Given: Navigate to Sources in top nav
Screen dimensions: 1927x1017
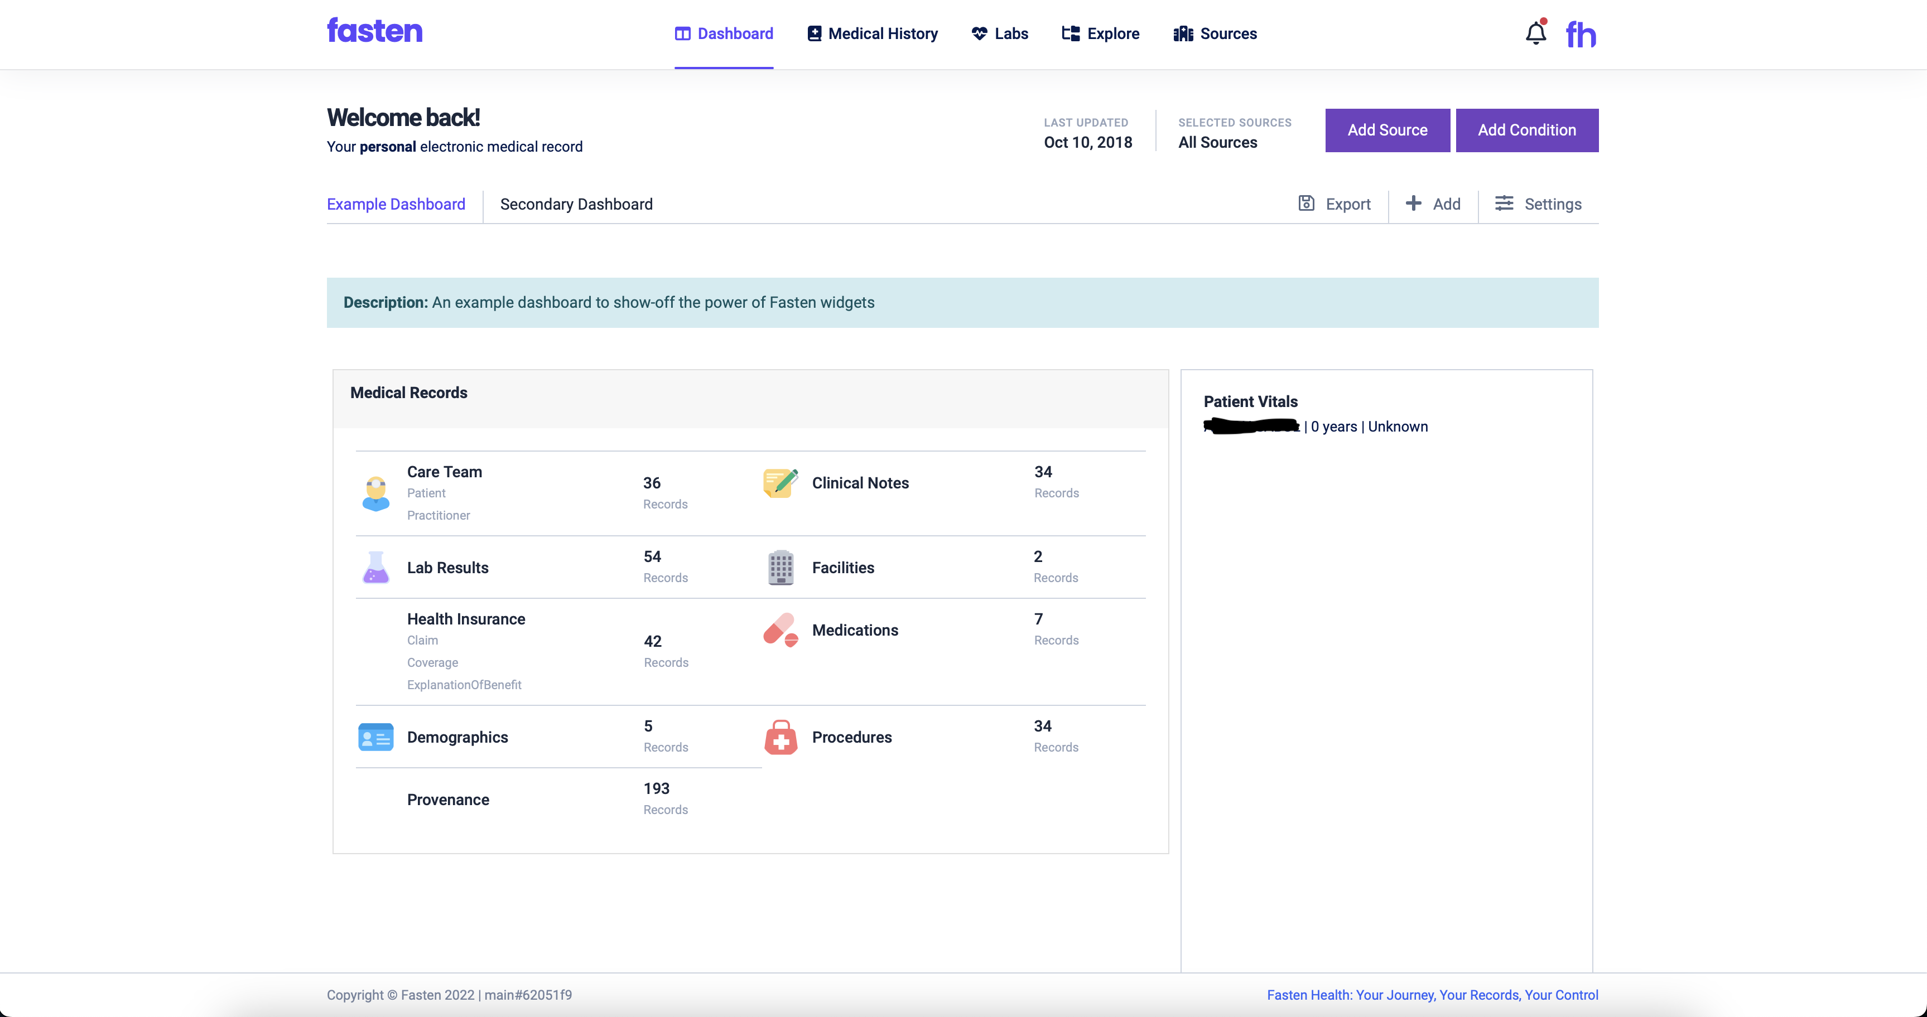Looking at the screenshot, I should [x=1215, y=33].
